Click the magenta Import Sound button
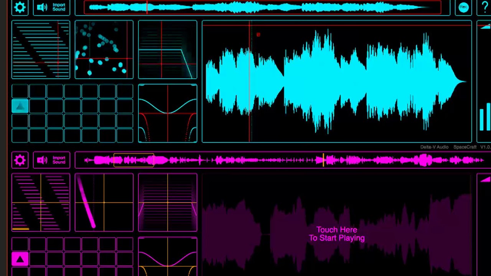Screen dimensions: 491x276 point(51,160)
